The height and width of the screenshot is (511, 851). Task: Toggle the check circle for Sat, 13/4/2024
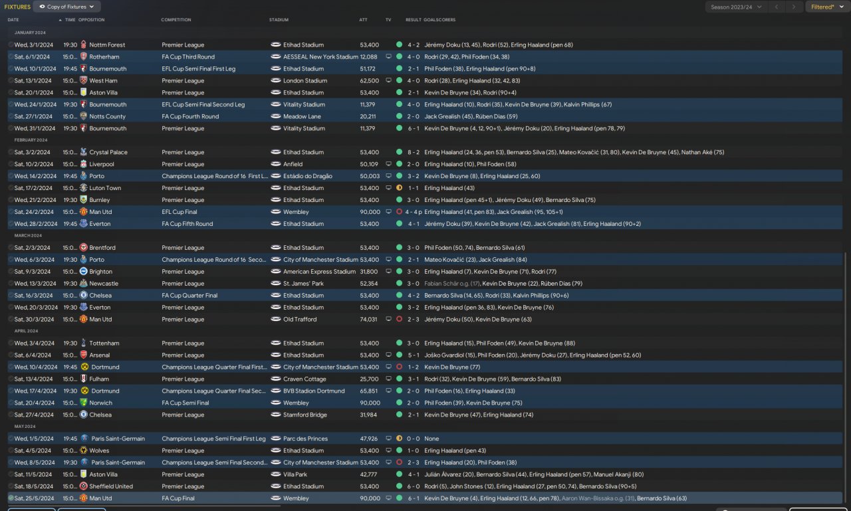pyautogui.click(x=11, y=379)
